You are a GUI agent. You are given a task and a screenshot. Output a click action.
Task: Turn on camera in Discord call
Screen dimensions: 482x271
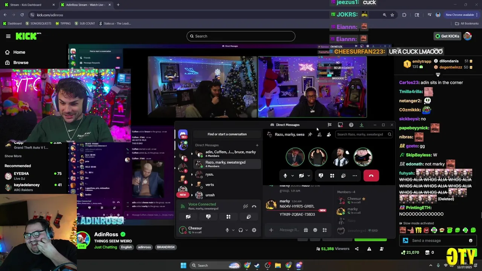pyautogui.click(x=301, y=176)
